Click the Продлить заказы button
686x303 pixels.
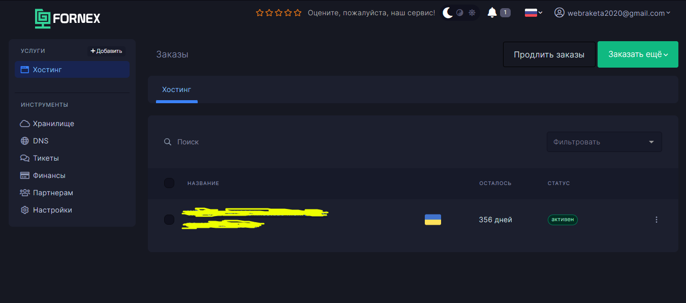click(x=549, y=54)
